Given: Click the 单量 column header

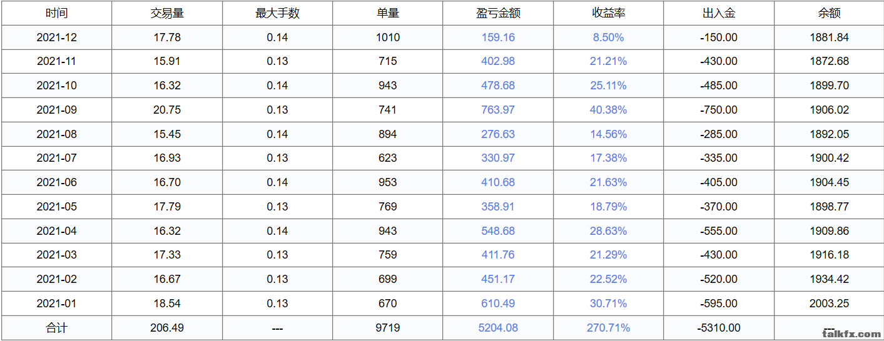Looking at the screenshot, I should click(388, 13).
